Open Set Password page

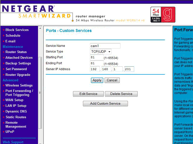click(16, 69)
